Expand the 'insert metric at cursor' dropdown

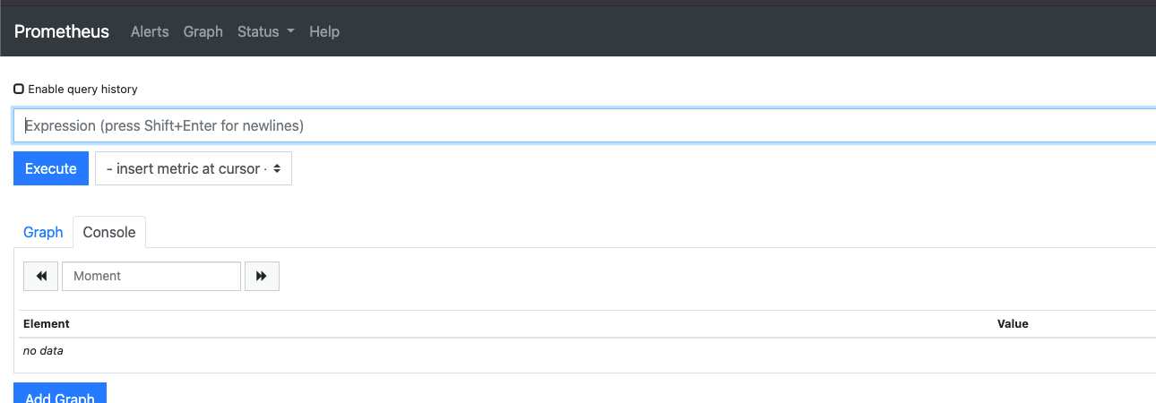coord(194,168)
